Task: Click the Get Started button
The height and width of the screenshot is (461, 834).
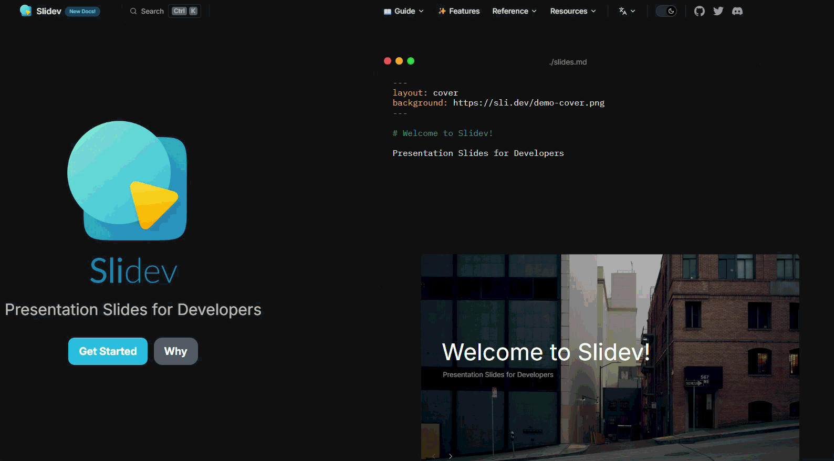Action: click(x=108, y=351)
